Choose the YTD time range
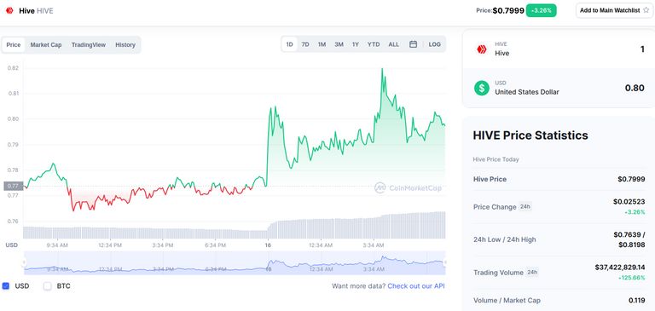 point(374,44)
